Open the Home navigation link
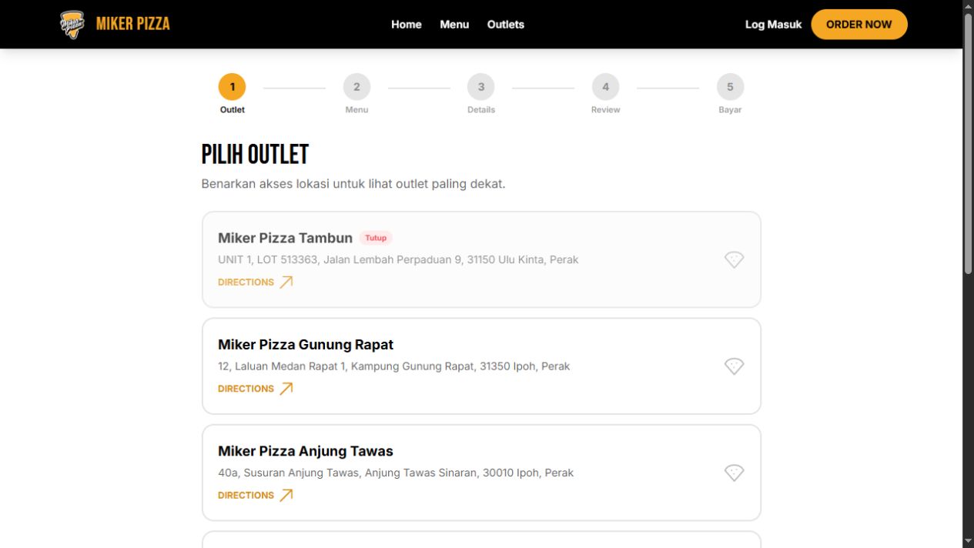This screenshot has height=548, width=974. coord(407,25)
